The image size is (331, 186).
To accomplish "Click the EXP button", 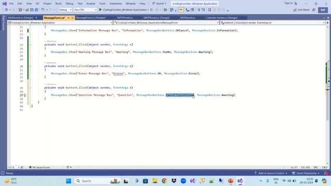I will [323, 10].
